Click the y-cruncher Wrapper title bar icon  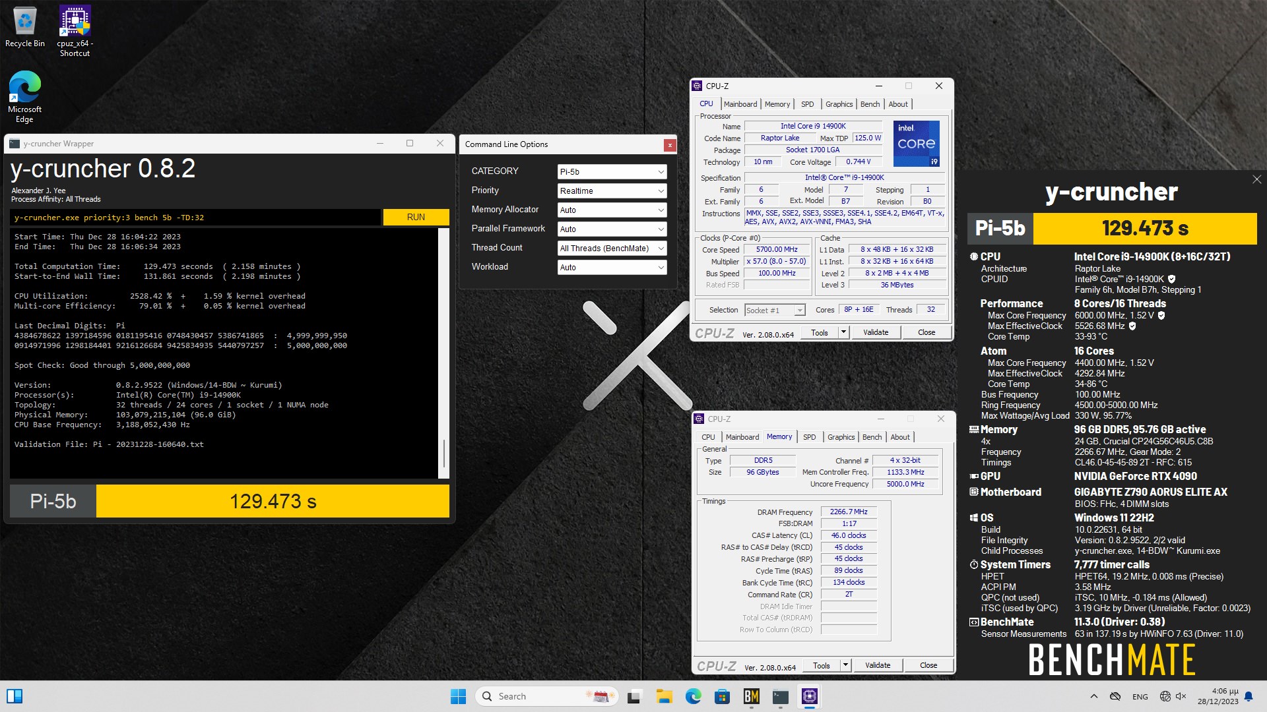tap(15, 143)
